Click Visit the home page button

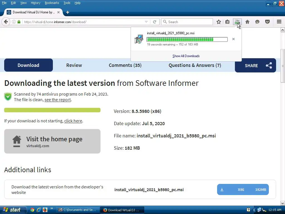tap(52, 141)
